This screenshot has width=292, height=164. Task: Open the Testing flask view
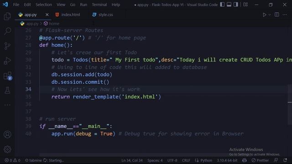[7, 90]
